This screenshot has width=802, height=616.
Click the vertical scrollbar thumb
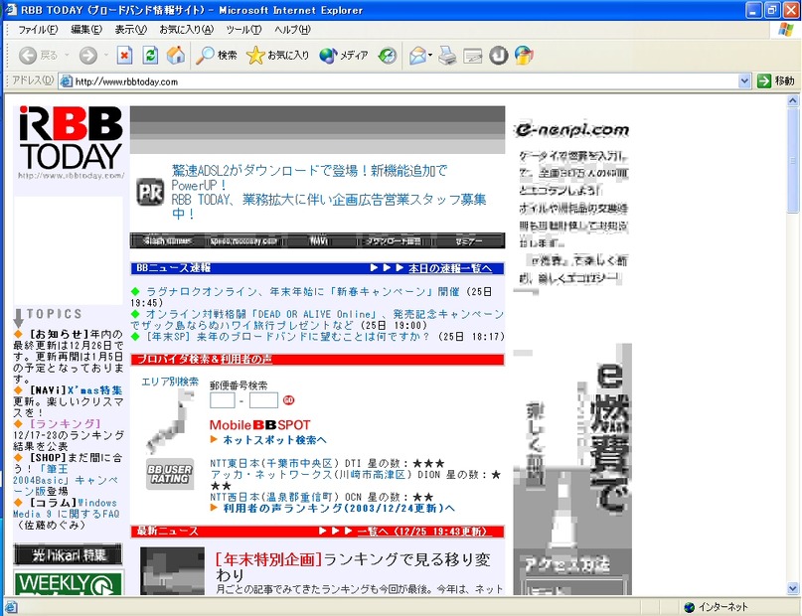click(x=793, y=160)
